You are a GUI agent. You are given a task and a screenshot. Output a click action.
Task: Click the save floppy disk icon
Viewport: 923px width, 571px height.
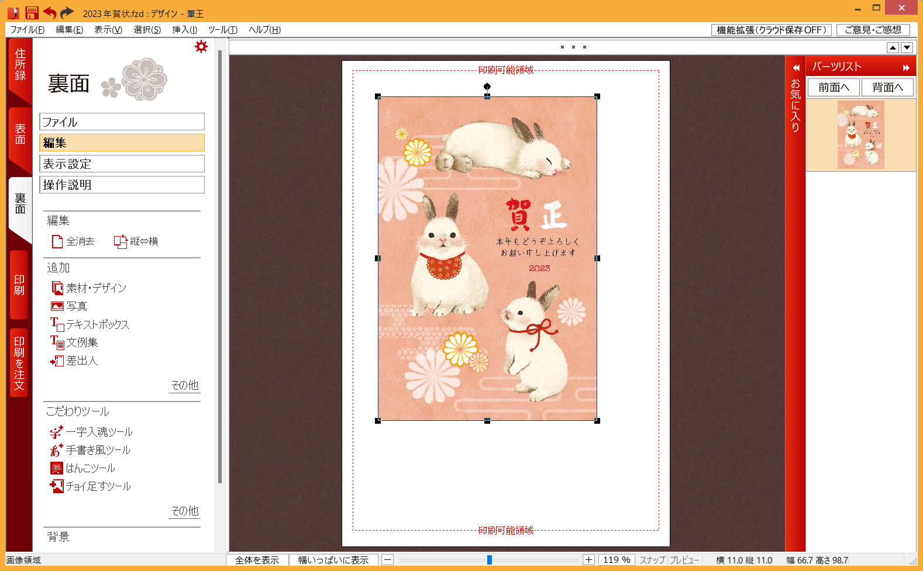point(32,13)
